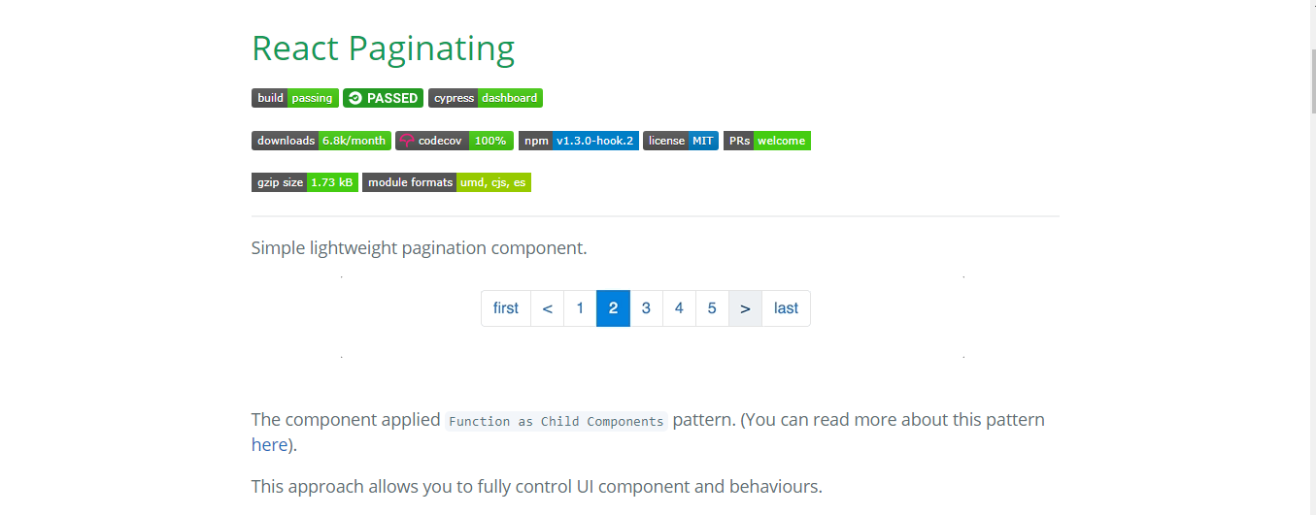Go to the first page in pagination
Image resolution: width=1316 pixels, height=515 pixels.
pos(506,308)
